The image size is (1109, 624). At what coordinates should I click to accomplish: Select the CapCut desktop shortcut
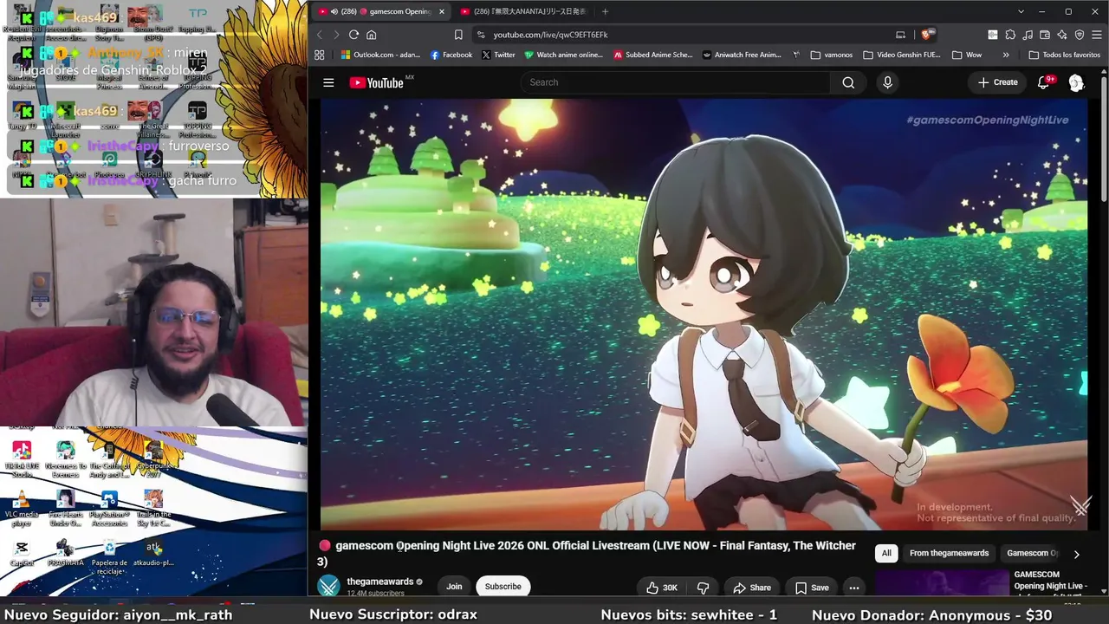(x=22, y=555)
